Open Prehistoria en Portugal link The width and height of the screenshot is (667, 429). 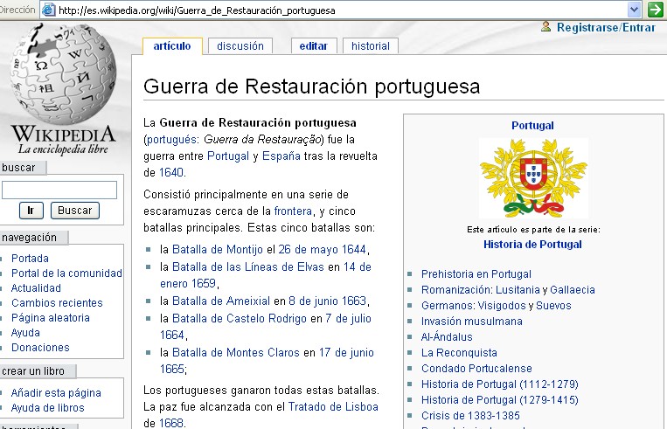(x=476, y=273)
